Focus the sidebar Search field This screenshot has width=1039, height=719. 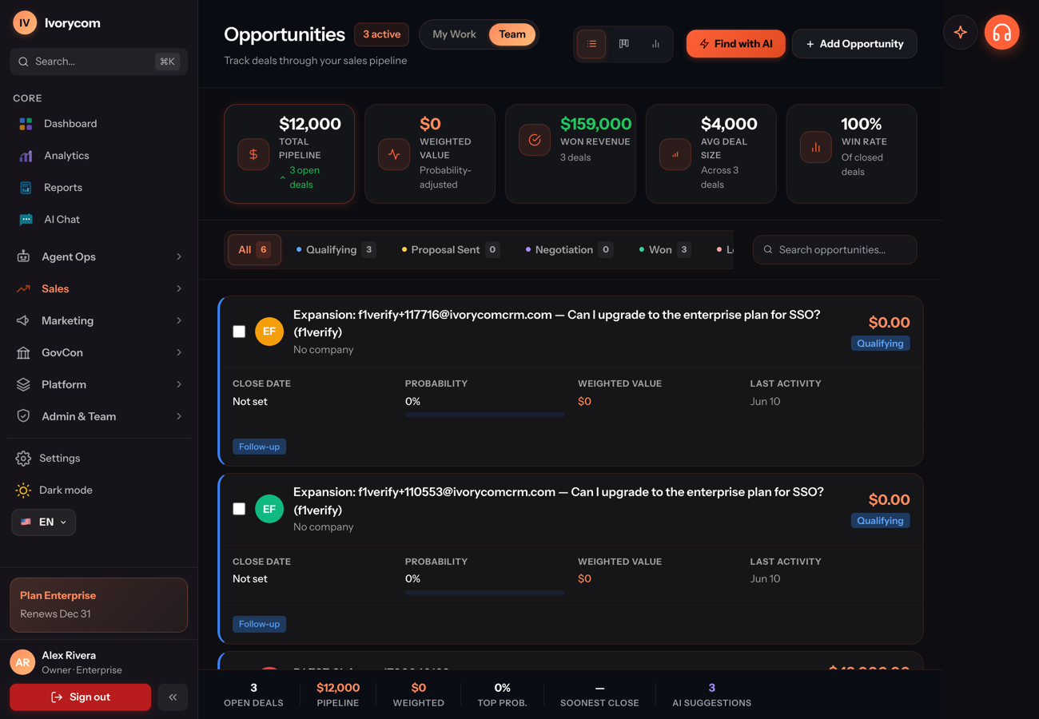pos(99,62)
